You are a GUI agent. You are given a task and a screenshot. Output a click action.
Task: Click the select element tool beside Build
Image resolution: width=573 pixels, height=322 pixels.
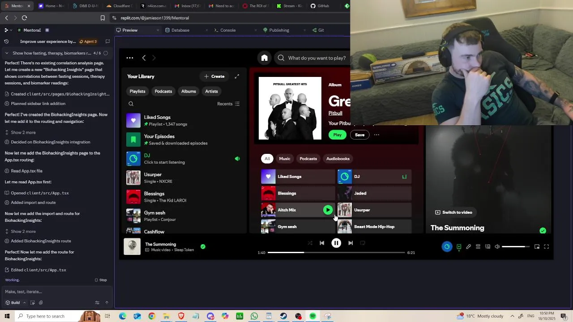point(33,303)
